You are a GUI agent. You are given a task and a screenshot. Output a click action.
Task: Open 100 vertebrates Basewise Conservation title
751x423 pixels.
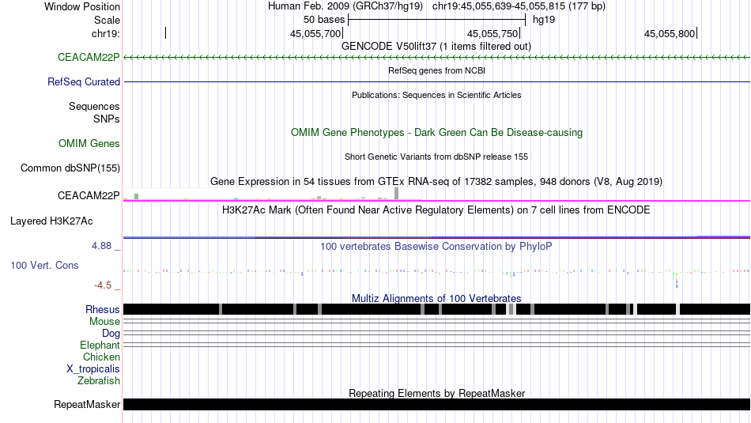click(436, 247)
